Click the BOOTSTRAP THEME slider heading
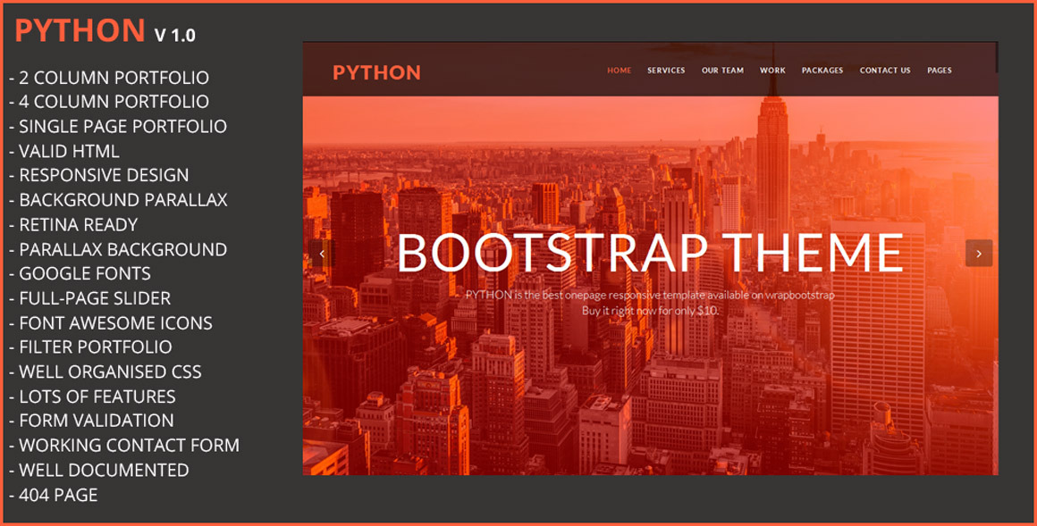 [650, 253]
